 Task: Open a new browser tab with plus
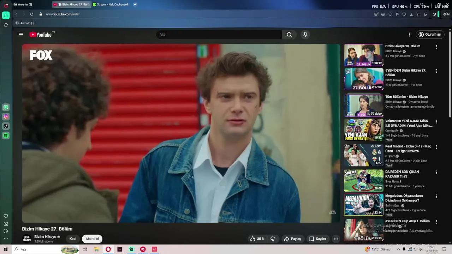pos(135,5)
